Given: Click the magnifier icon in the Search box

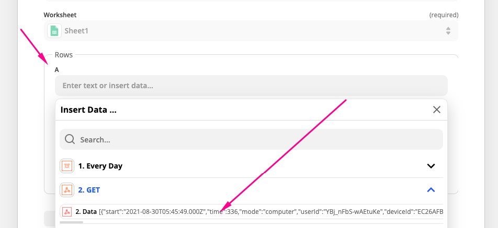Looking at the screenshot, I should coord(70,139).
